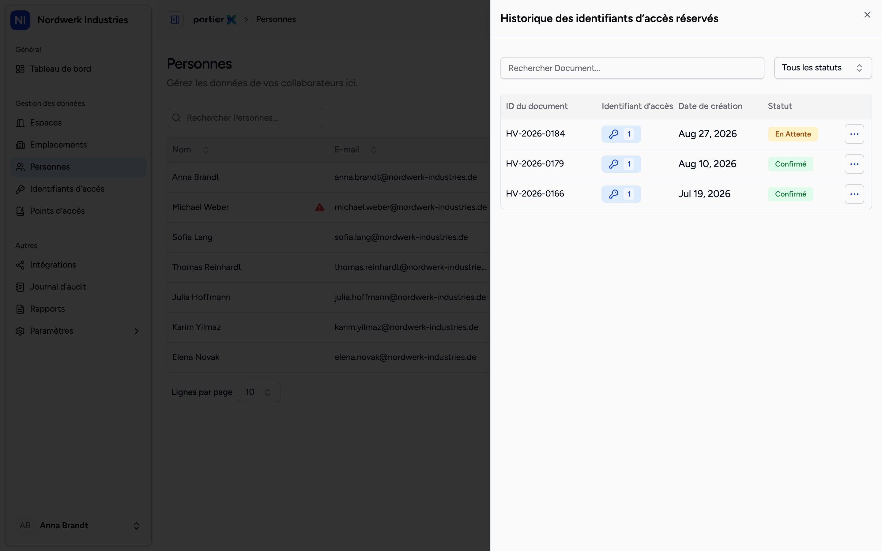Click the Tableau de bord grid icon
Screen dimensions: 882x551
[x=20, y=69]
